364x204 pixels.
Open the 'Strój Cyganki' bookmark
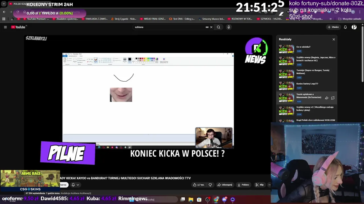click(123, 19)
